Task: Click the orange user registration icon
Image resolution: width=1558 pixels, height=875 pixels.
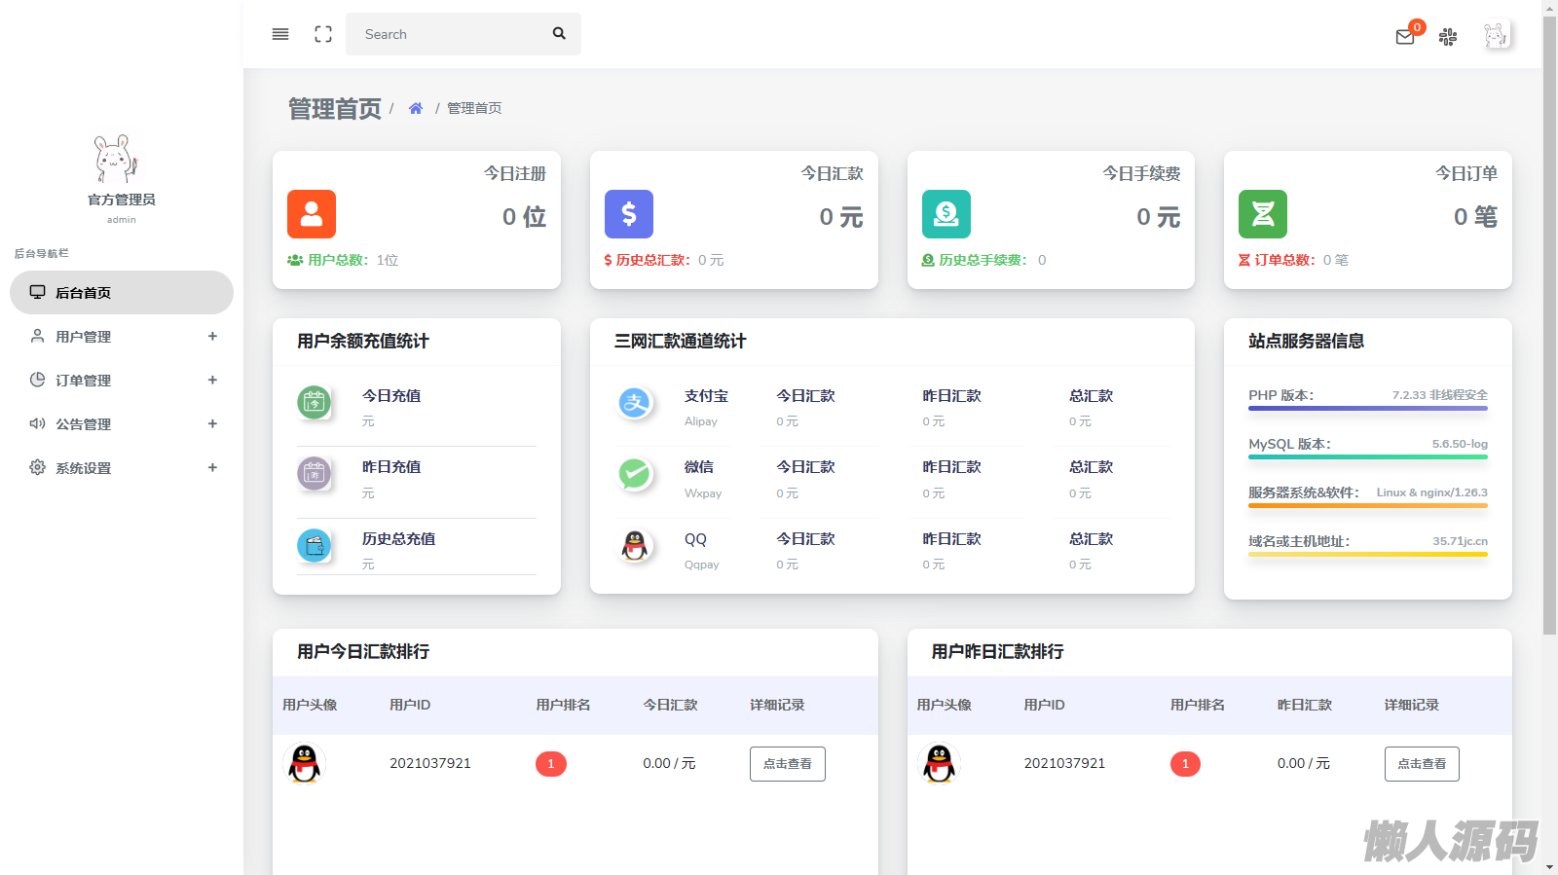Action: point(312,214)
